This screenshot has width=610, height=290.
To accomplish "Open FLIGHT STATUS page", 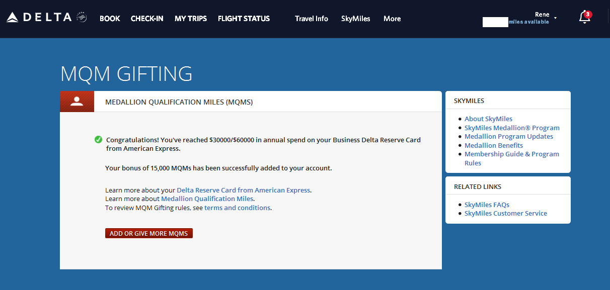I will pyautogui.click(x=244, y=18).
